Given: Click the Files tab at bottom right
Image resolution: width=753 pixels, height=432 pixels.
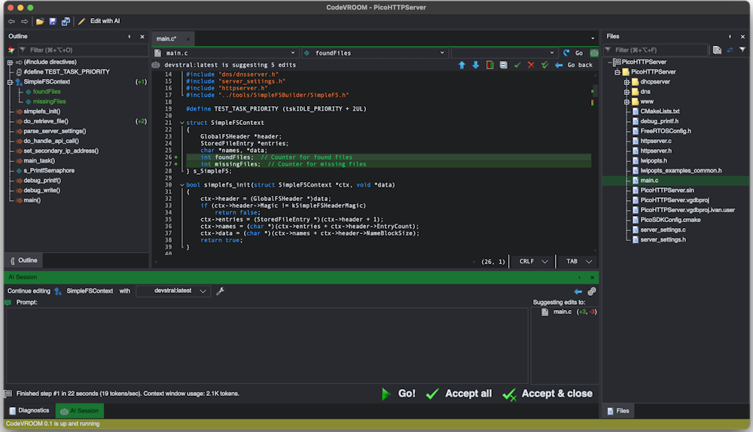Looking at the screenshot, I should [618, 411].
